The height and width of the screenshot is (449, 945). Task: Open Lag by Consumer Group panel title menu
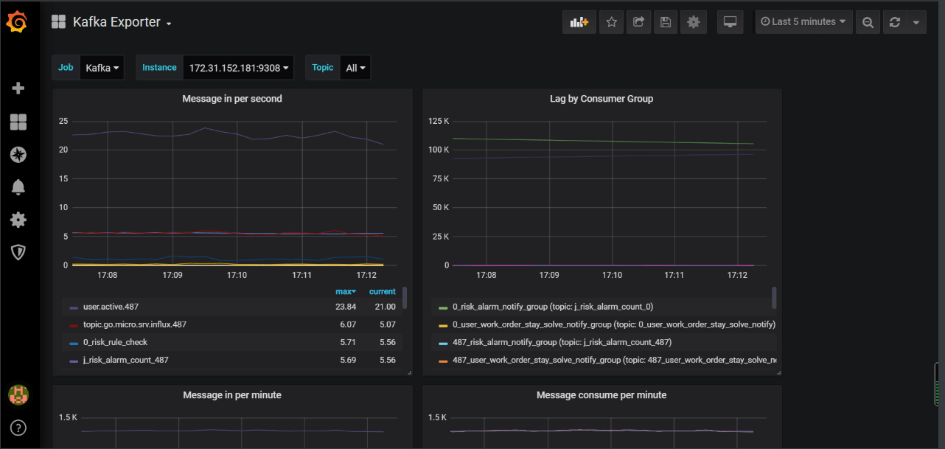coord(601,98)
